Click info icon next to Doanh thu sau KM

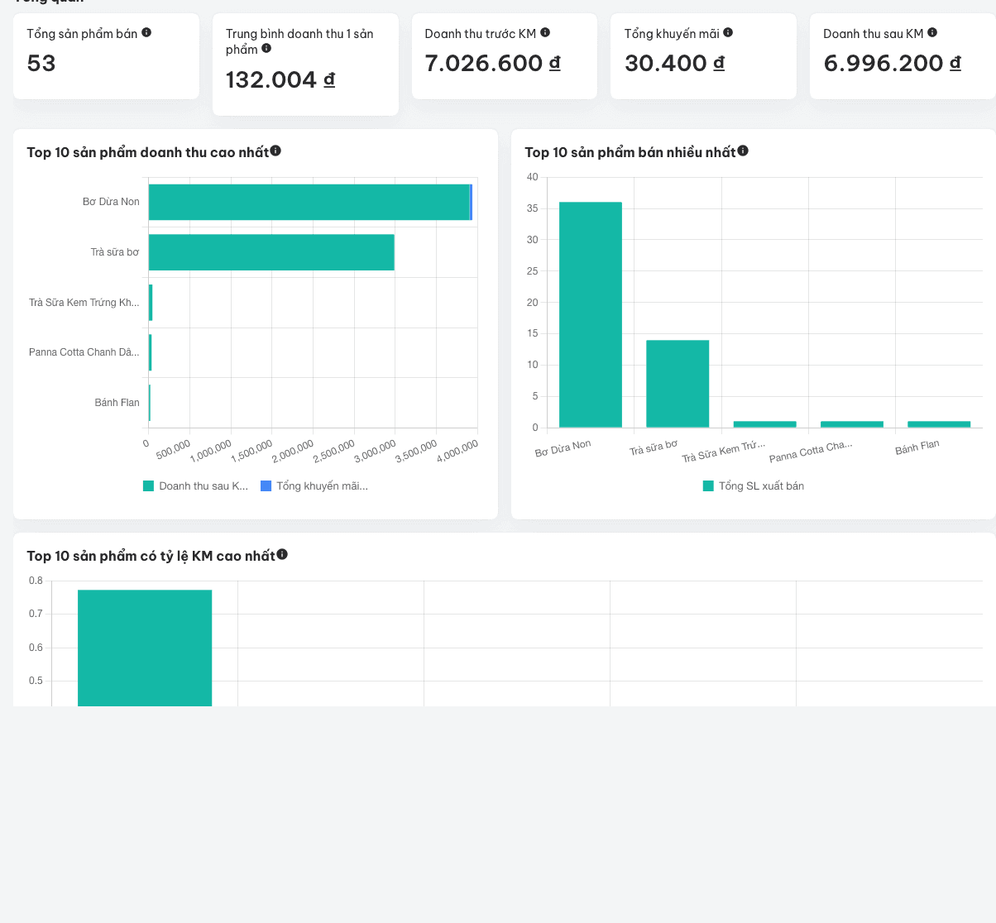pos(932,32)
